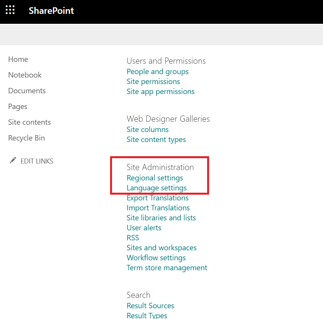Image resolution: width=323 pixels, height=319 pixels.
Task: Open Export Translations link
Action: [x=158, y=198]
